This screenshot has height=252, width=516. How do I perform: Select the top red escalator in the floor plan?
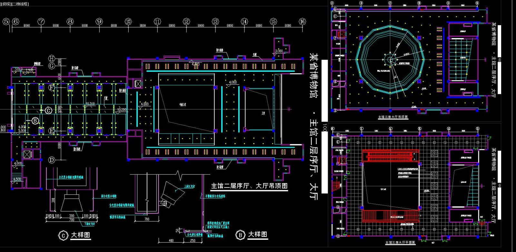coord(390,156)
